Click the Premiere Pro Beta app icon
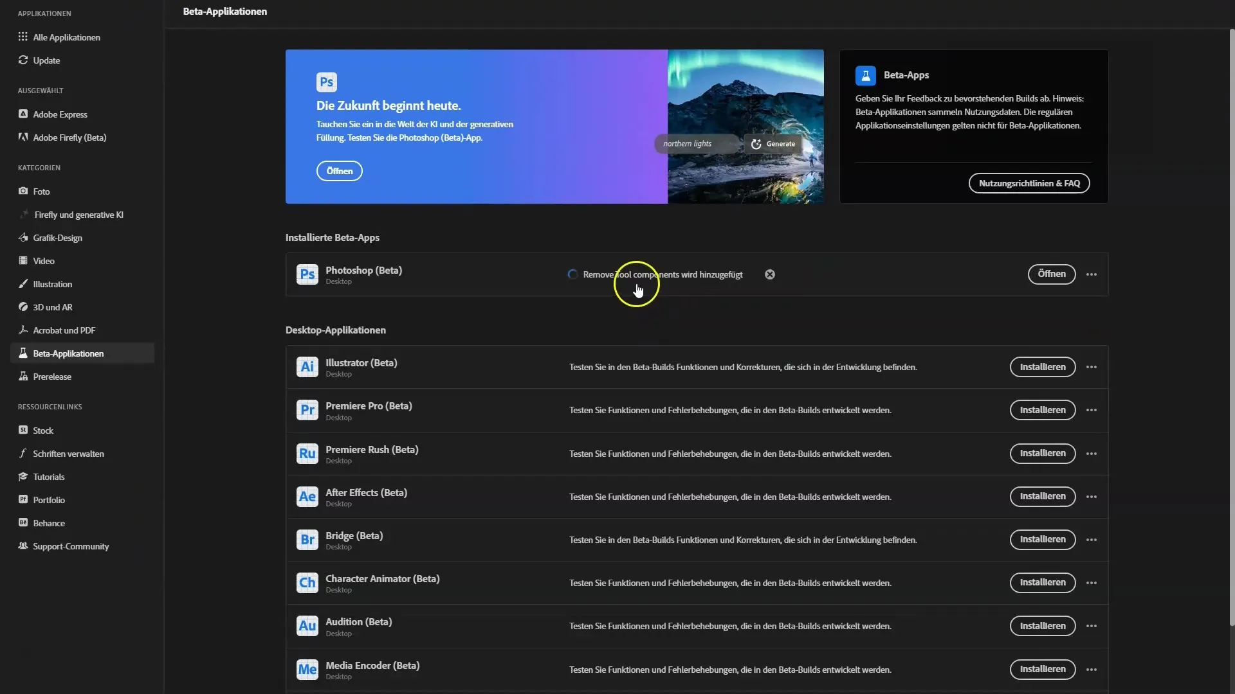 pyautogui.click(x=307, y=409)
